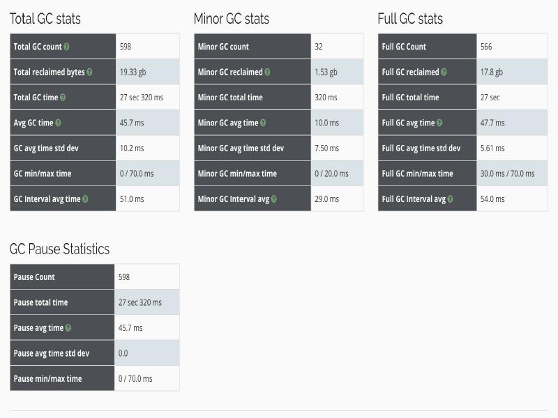Click the Full GC stats heading
The height and width of the screenshot is (418, 558).
[410, 19]
